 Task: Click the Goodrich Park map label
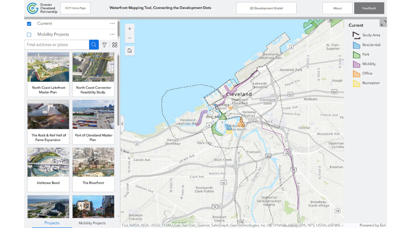pos(291,70)
